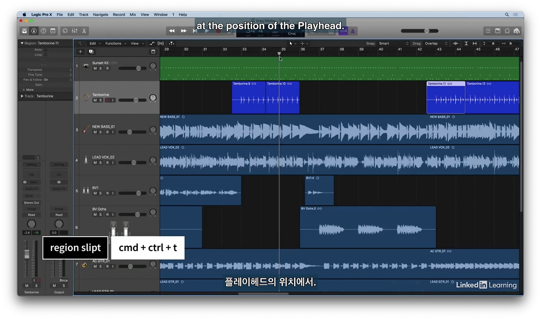541x319 pixels.
Task: Click the Catch Playhead button
Action: [x=171, y=43]
